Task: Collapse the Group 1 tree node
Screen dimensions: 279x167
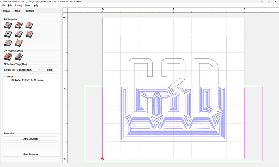Action: click(4, 77)
